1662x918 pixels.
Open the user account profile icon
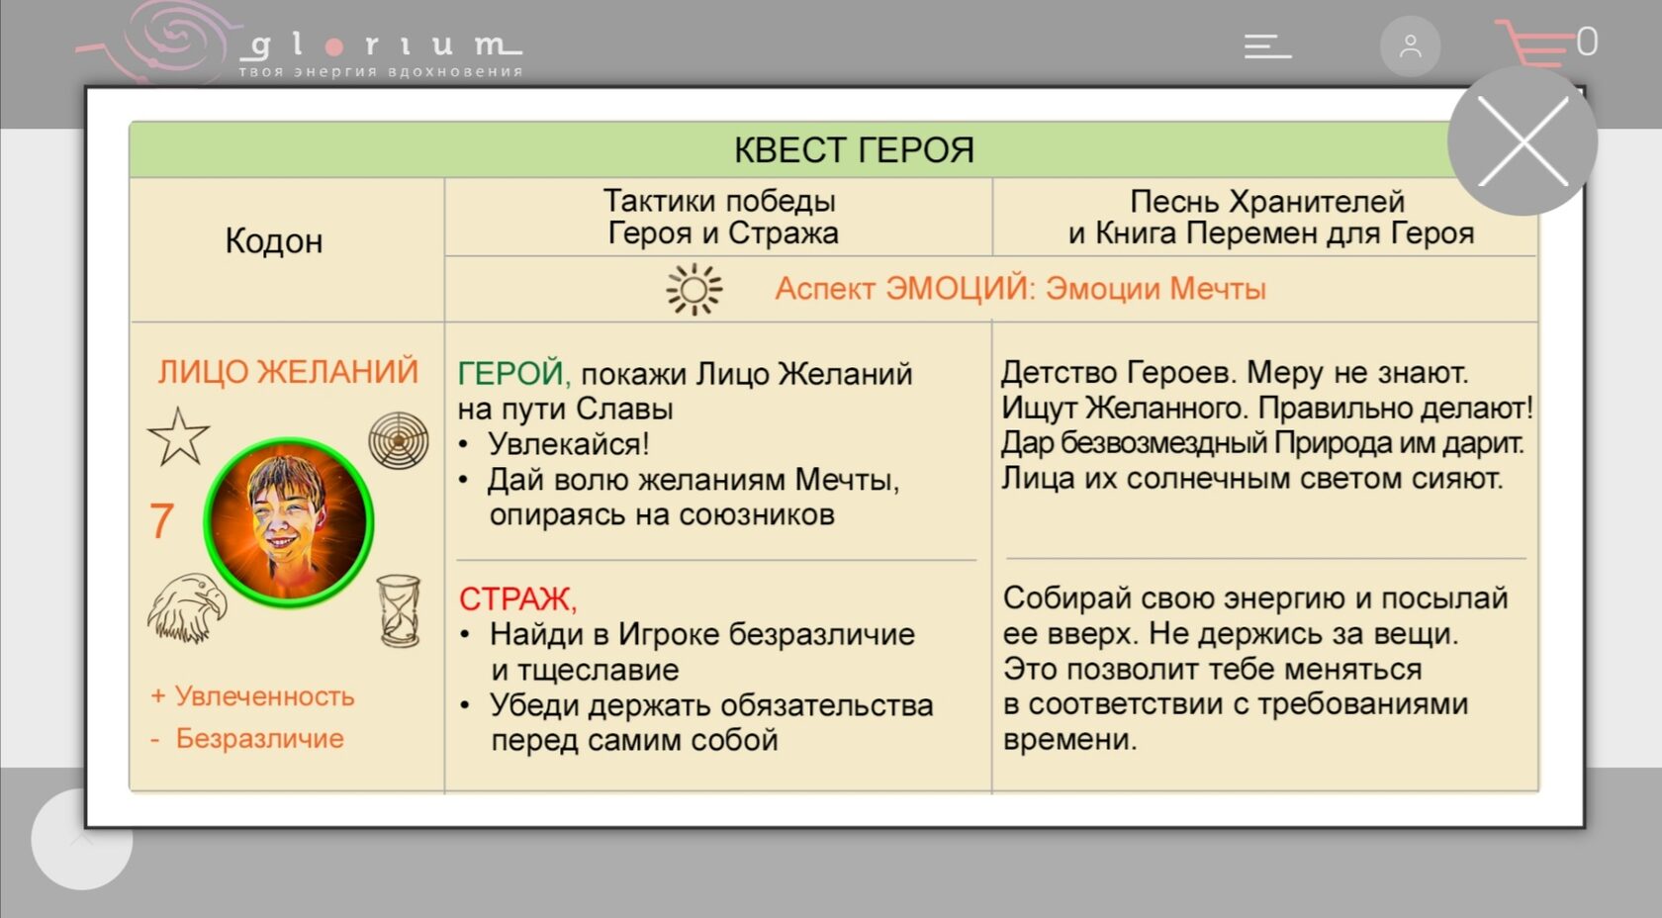pyautogui.click(x=1410, y=46)
